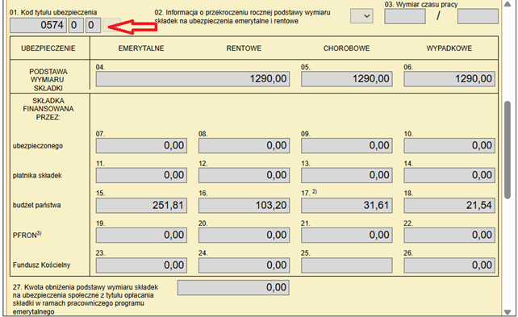Click Wymiar czasu pracy denominator field
The width and height of the screenshot is (518, 317).
pos(478,16)
